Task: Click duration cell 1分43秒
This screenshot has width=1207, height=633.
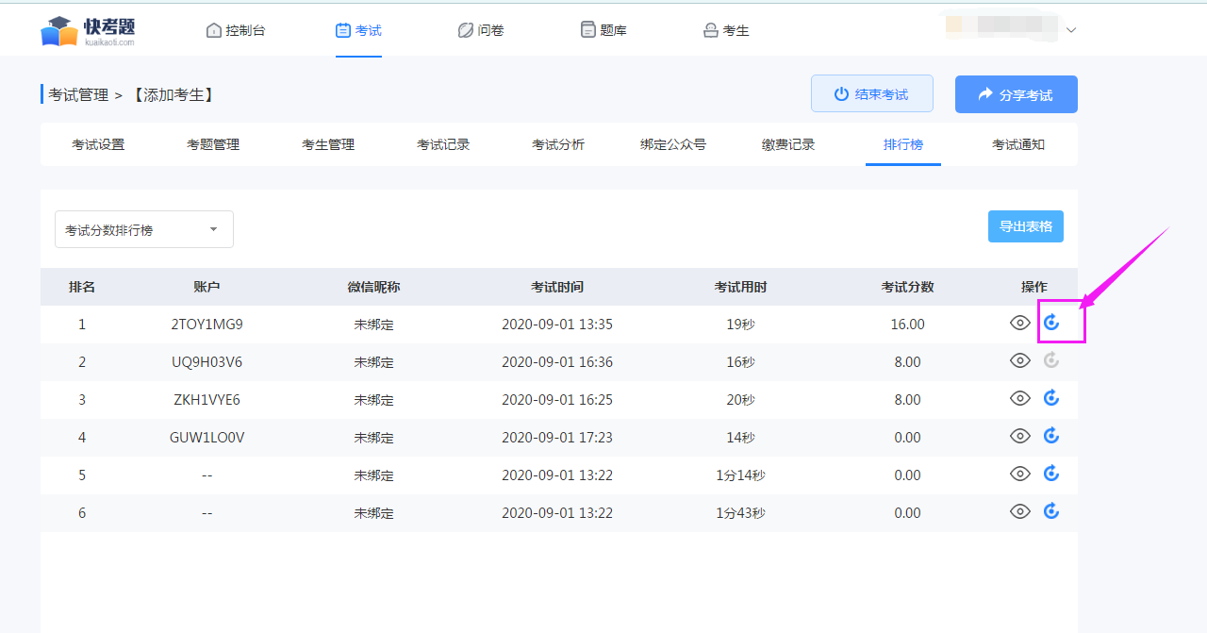Action: [740, 513]
